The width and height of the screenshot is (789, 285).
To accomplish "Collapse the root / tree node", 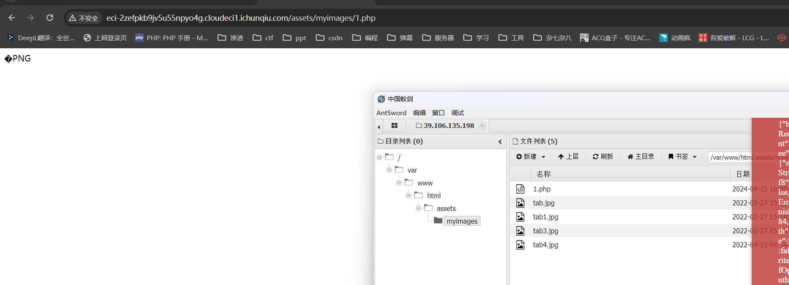I will [379, 158].
